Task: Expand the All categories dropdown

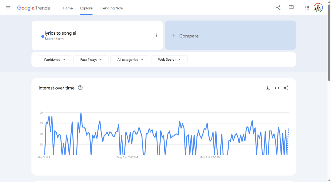Action: [x=130, y=59]
